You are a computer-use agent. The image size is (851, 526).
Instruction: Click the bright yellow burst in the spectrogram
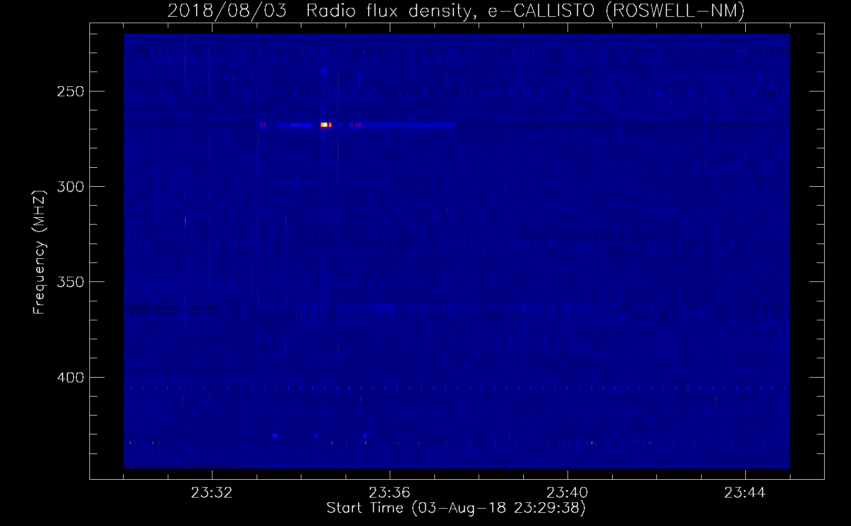coord(325,125)
